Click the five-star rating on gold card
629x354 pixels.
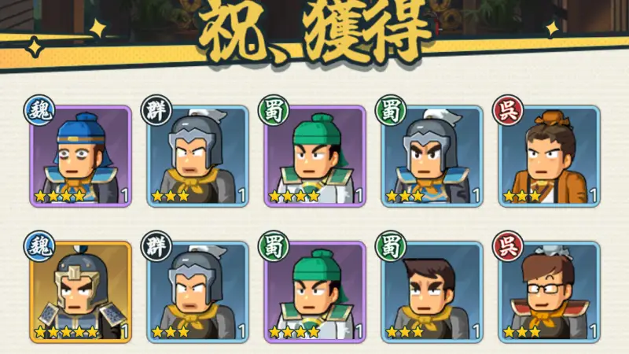(66, 332)
